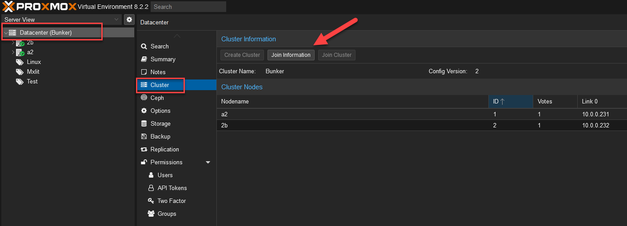Image resolution: width=627 pixels, height=226 pixels.
Task: Click the Cluster server icon in menu
Action: (x=144, y=85)
